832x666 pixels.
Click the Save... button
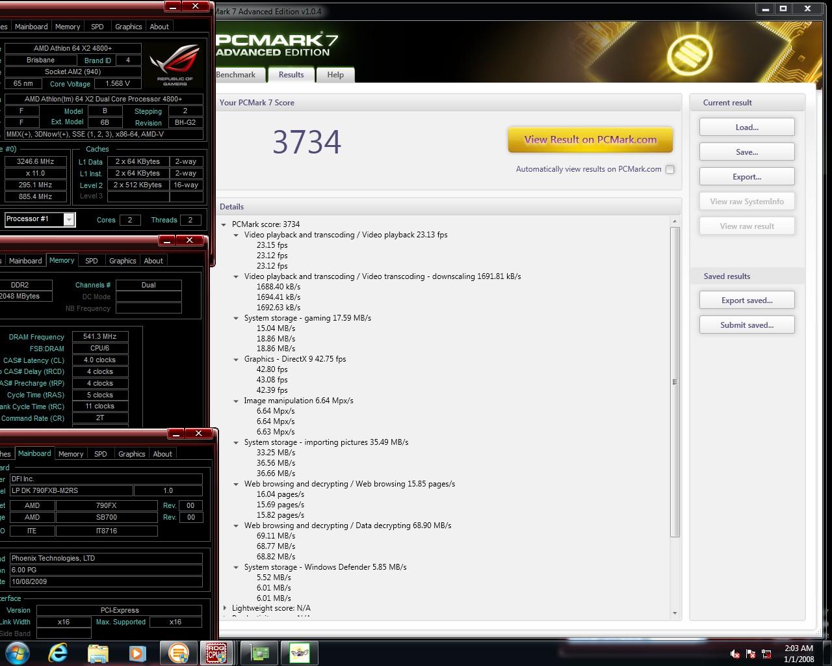[x=747, y=152]
